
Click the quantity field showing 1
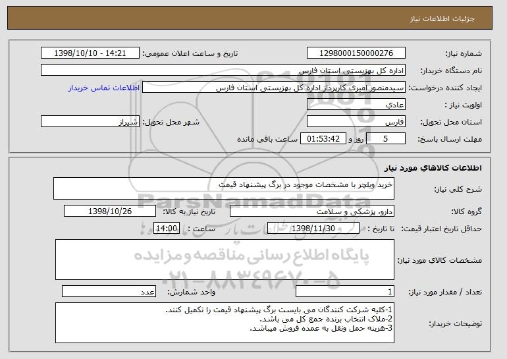click(x=345, y=291)
